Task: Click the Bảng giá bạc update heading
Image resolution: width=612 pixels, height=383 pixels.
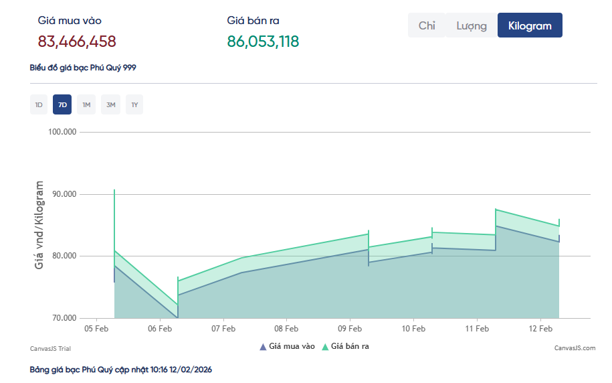Action: tap(121, 370)
